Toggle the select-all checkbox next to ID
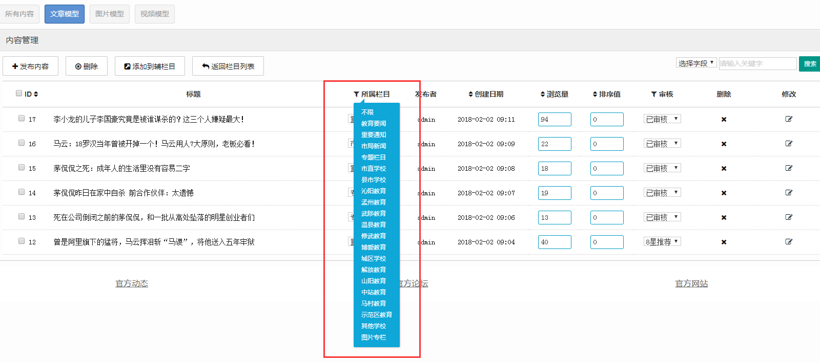This screenshot has height=363, width=820. pos(19,93)
